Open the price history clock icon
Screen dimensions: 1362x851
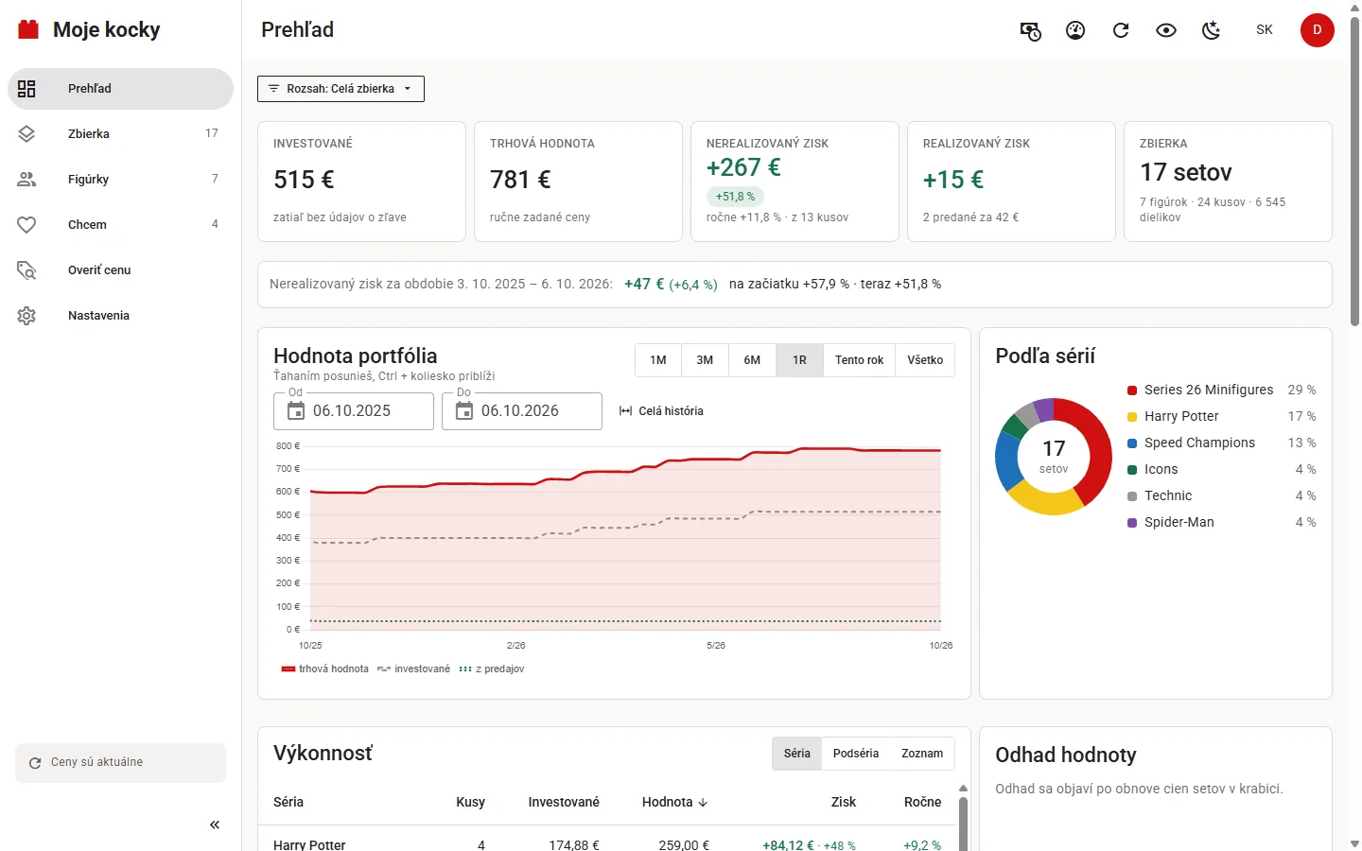pos(1030,30)
